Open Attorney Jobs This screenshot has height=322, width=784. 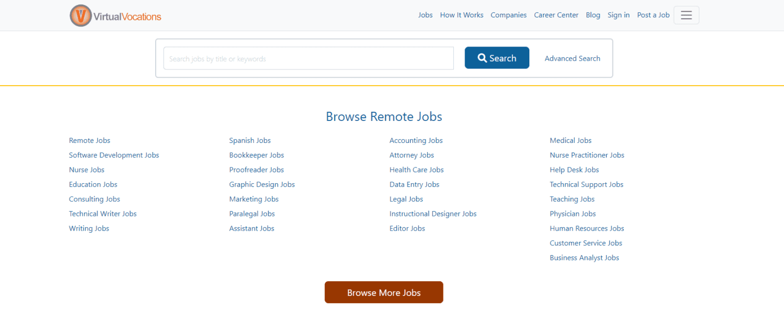coord(411,155)
